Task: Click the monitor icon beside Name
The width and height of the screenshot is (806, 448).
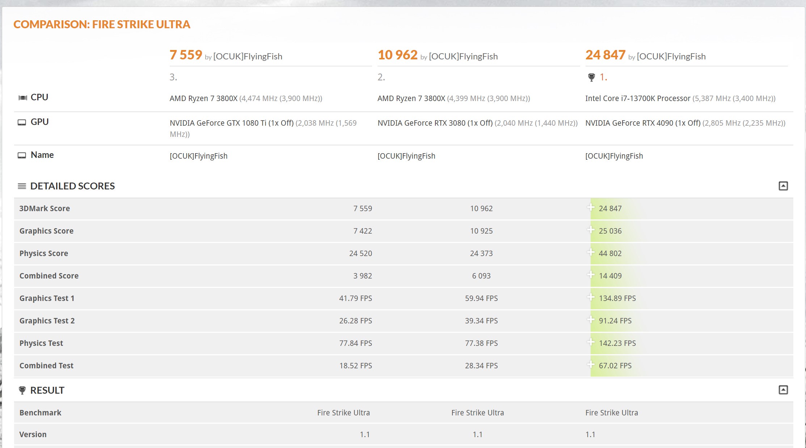Action: point(22,155)
